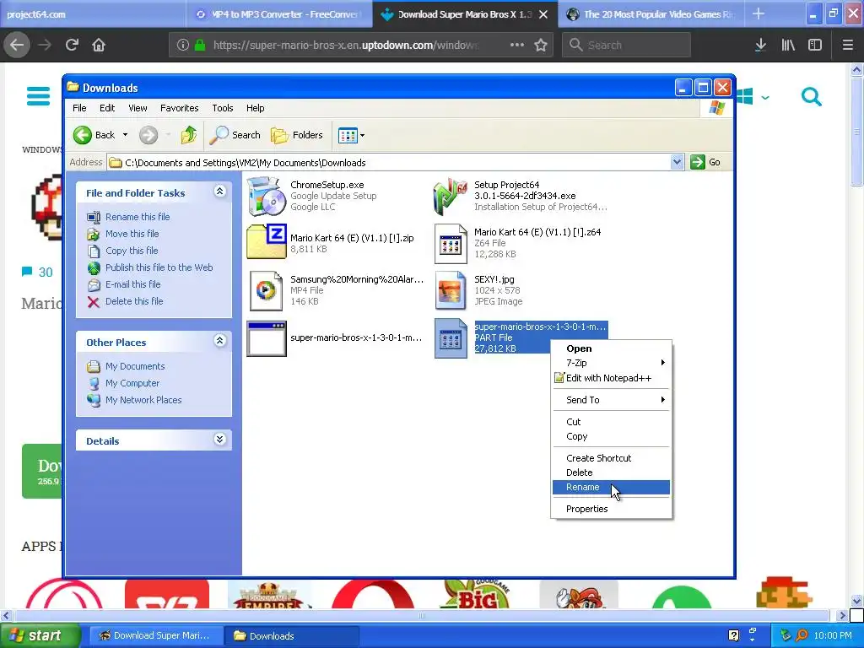This screenshot has width=864, height=648.
Task: Open the View menu
Action: point(138,108)
